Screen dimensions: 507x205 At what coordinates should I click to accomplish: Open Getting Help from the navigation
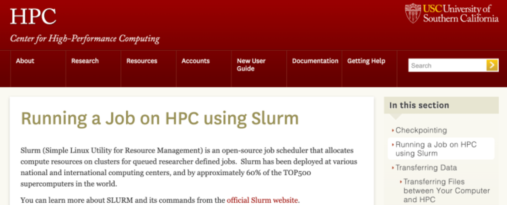(x=366, y=61)
